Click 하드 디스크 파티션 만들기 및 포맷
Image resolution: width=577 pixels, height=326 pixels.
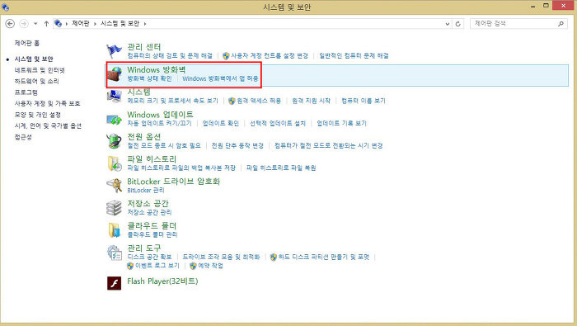click(x=324, y=257)
